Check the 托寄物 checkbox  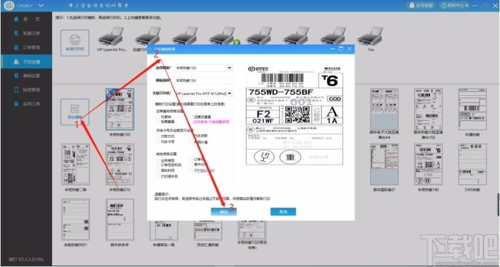(158, 117)
